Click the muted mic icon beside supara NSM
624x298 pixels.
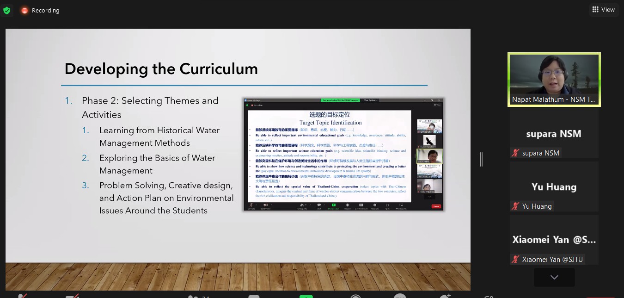pyautogui.click(x=515, y=153)
